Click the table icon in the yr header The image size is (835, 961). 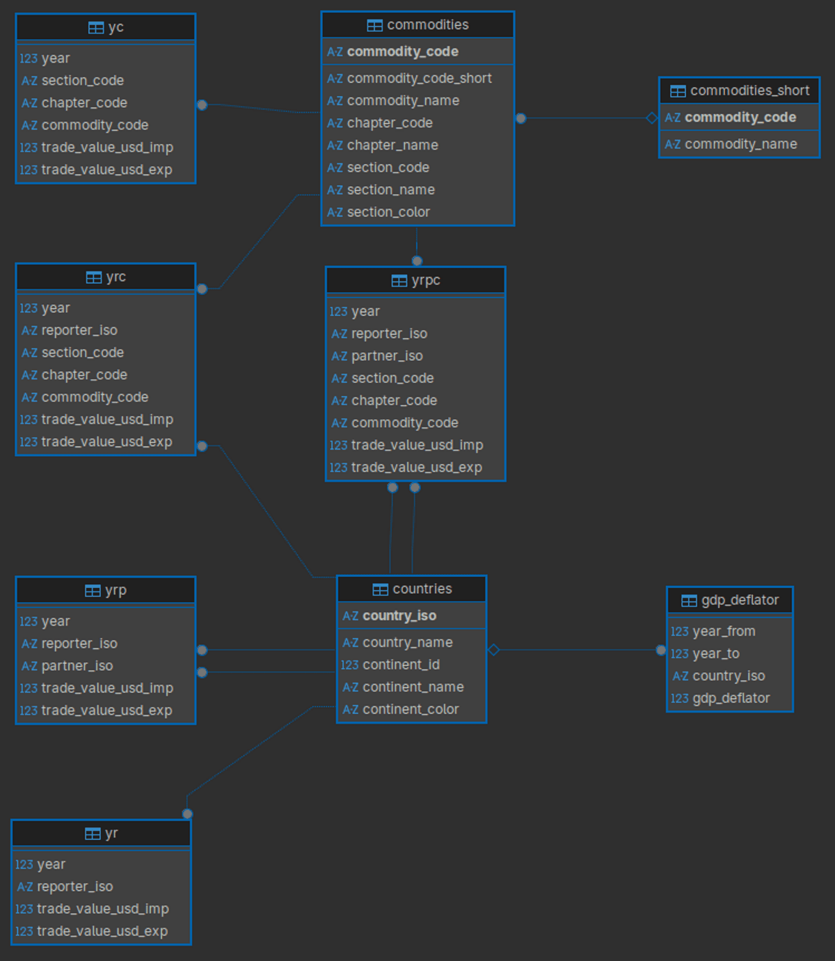[x=93, y=834]
